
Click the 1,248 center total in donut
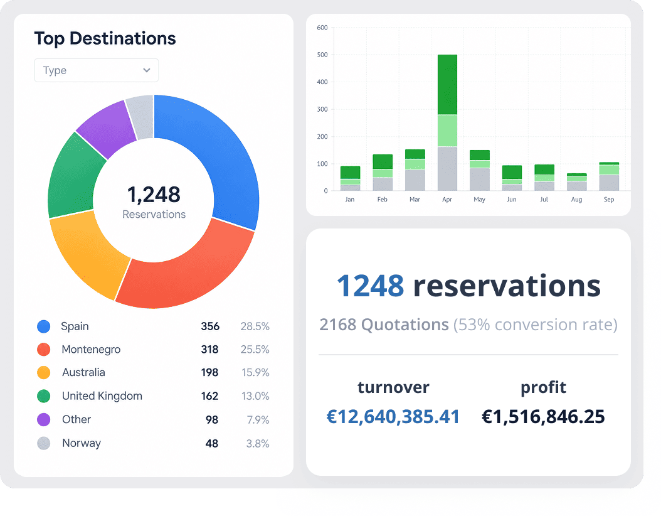(154, 195)
